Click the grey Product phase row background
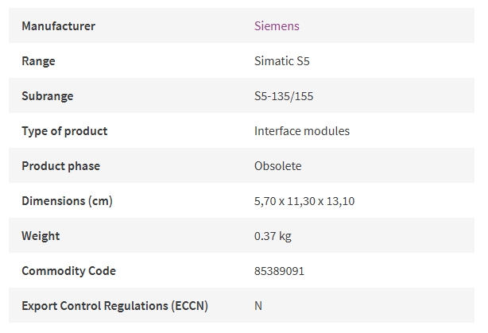This screenshot has height=333, width=488. (242, 165)
